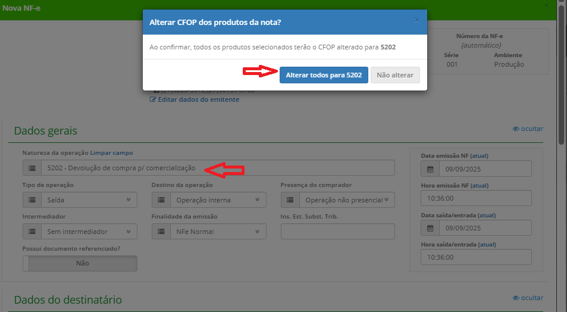This screenshot has width=567, height=312.
Task: Open Editar dados do emitente link
Action: pyautogui.click(x=199, y=99)
